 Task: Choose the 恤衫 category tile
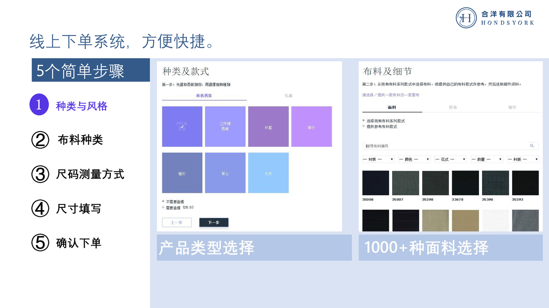pos(182,173)
